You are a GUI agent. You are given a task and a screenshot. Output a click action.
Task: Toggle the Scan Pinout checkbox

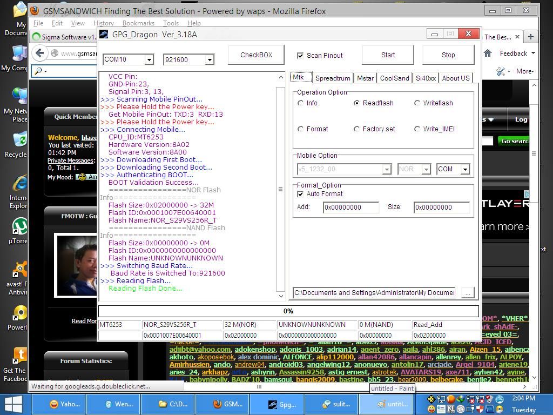[300, 56]
